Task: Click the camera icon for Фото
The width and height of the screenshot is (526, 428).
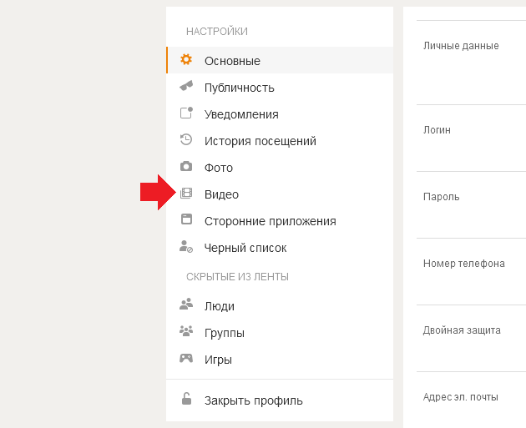Action: point(186,166)
